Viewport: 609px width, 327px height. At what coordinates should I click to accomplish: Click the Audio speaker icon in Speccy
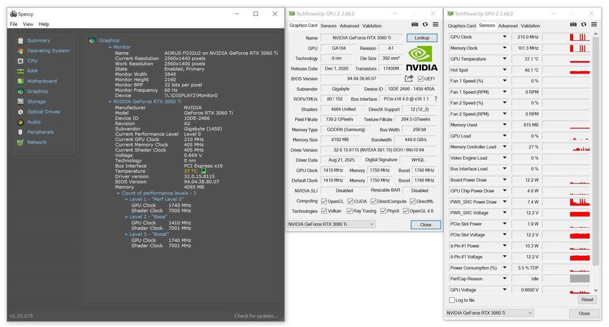click(x=21, y=122)
